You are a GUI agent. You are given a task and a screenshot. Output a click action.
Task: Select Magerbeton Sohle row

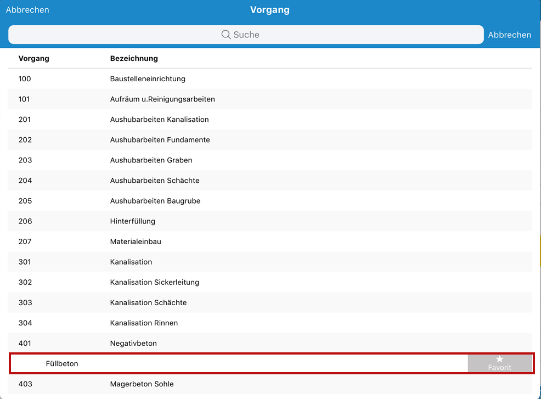(x=270, y=384)
